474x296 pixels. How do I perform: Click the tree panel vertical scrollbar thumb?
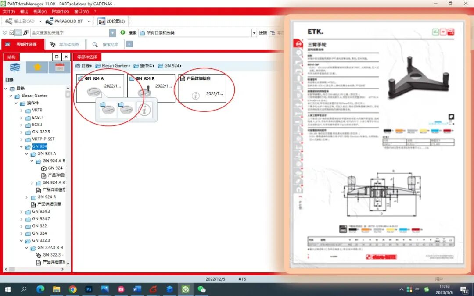(x=68, y=94)
